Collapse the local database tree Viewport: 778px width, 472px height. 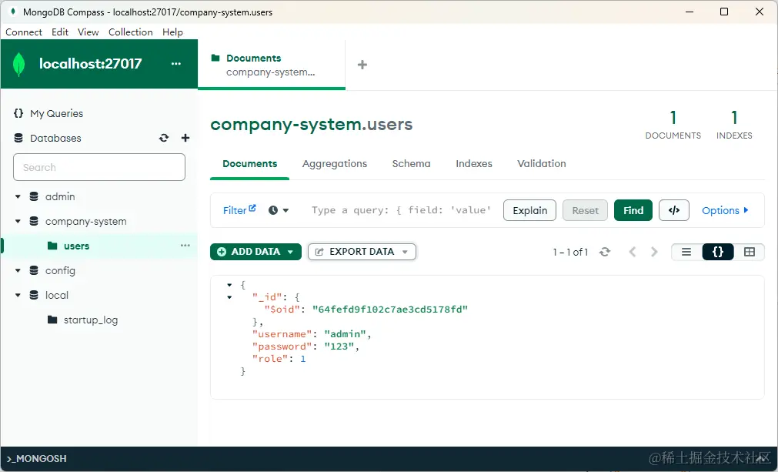coord(18,296)
